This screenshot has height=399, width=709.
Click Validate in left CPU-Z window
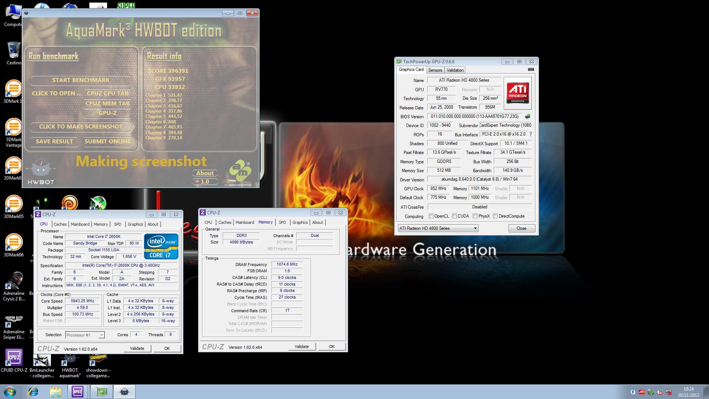click(137, 348)
